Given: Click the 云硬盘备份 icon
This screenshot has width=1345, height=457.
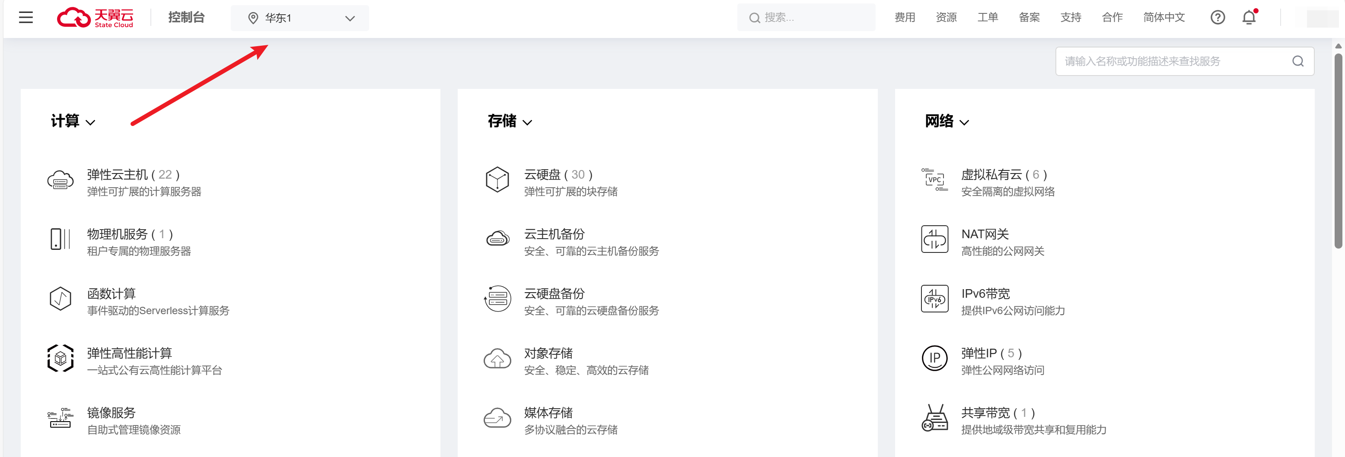Looking at the screenshot, I should coord(497,299).
